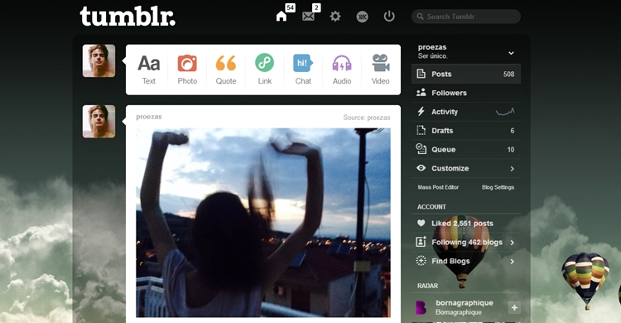Click the Liked heart icon

421,223
